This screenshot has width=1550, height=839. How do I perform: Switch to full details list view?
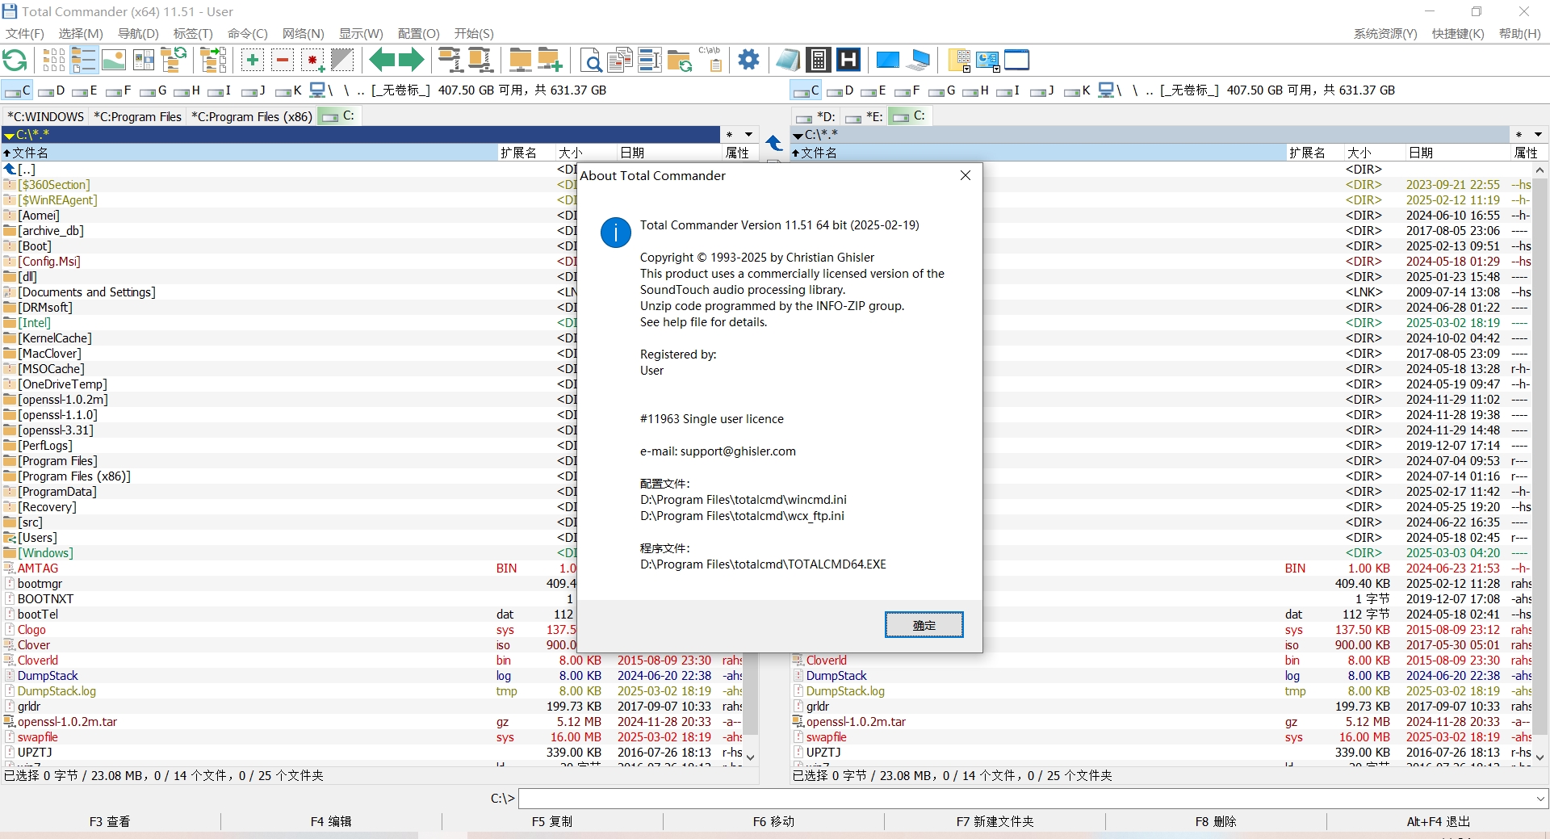coord(84,60)
